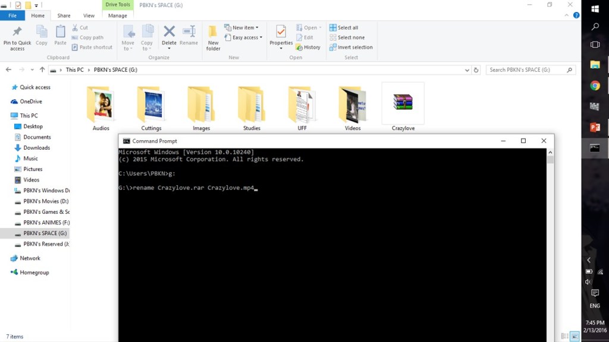Click the Rename ribbon icon
The height and width of the screenshot is (342, 609).
(189, 36)
